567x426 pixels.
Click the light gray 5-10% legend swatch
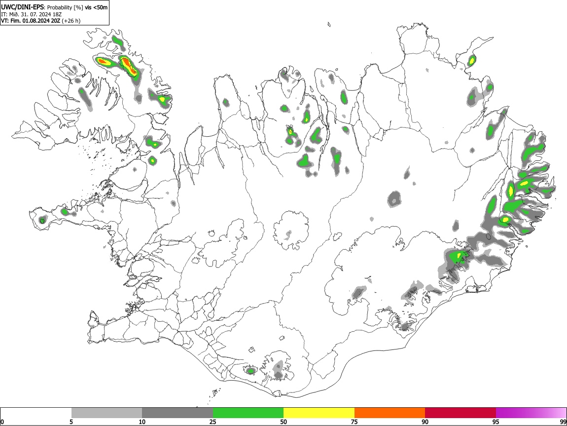click(106, 413)
